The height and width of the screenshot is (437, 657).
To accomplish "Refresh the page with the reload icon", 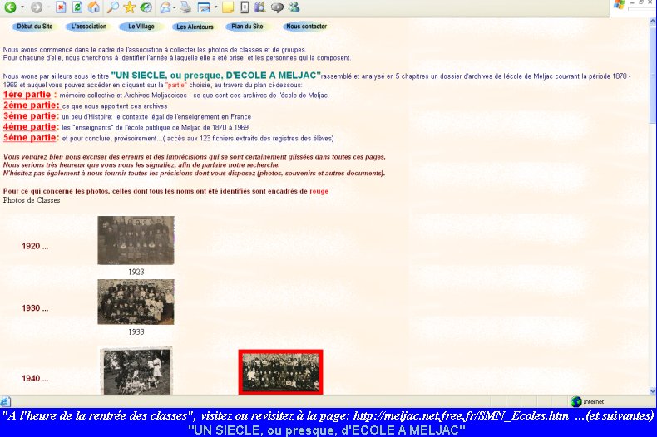I will pos(77,7).
